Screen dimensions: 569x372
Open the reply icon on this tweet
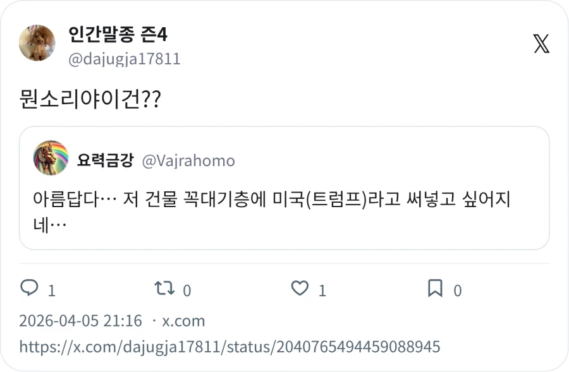click(x=30, y=289)
